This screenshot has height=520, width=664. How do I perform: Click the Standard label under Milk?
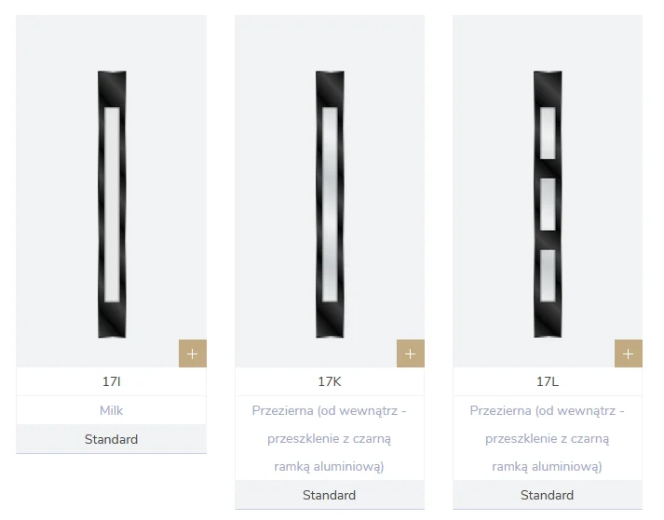[112, 439]
